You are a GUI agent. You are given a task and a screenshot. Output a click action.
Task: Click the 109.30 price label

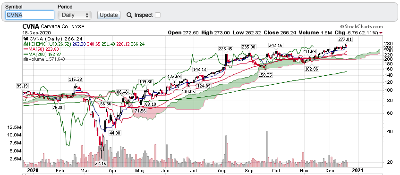(146, 81)
